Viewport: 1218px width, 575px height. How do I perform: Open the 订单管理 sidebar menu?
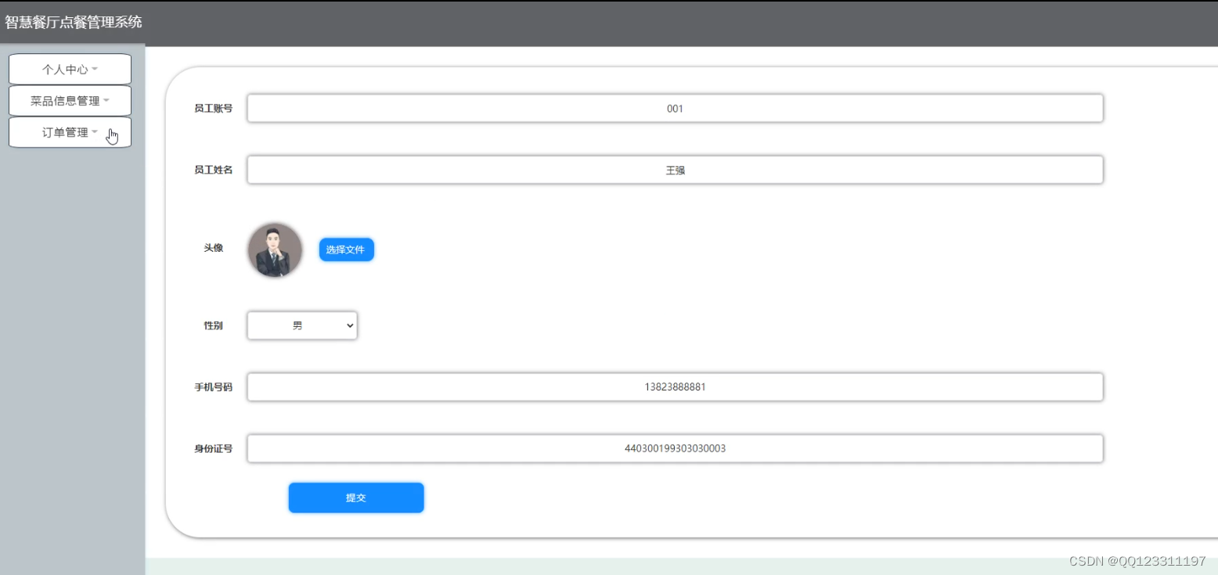point(70,132)
